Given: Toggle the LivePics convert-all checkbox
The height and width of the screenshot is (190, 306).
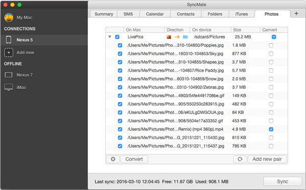Looking at the screenshot, I should click(x=274, y=37).
